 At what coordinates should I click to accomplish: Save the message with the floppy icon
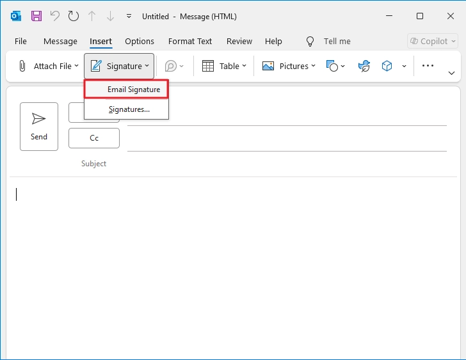point(36,16)
